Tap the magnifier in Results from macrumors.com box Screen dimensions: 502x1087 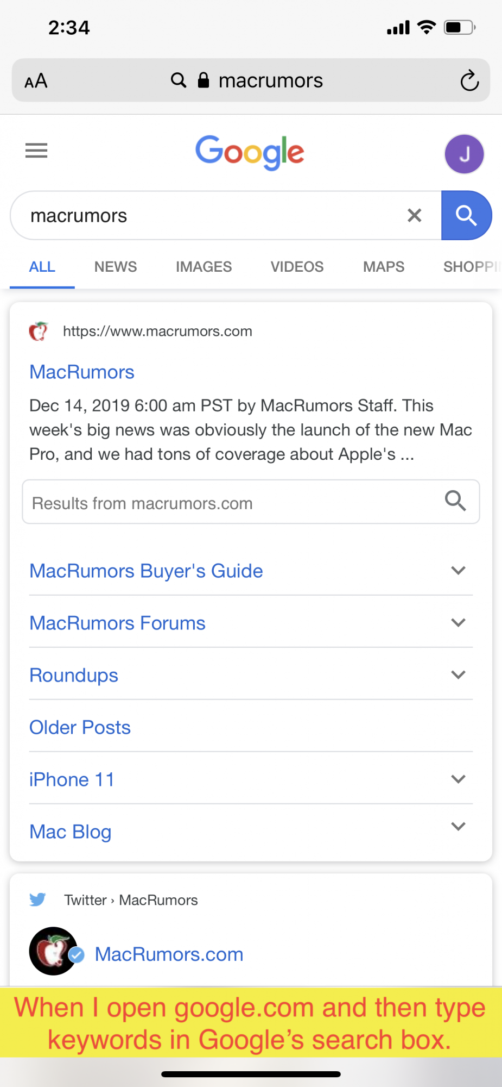click(x=455, y=501)
